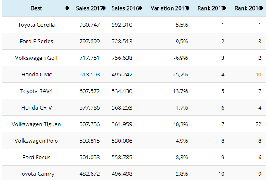Screen dimensions: 269x180
Task: Click Volkswagen Tiguan's 2016 rank of 22
Action: (x=258, y=124)
